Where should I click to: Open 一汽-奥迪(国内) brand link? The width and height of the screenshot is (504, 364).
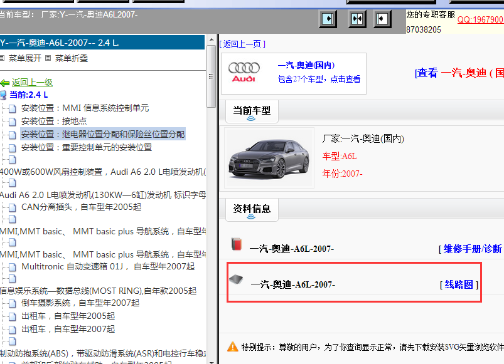click(x=306, y=65)
